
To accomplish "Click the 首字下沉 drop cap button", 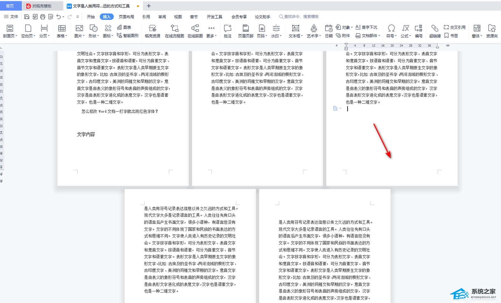I will click(x=366, y=27).
